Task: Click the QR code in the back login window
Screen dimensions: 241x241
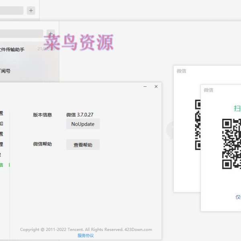Action: [x=198, y=125]
